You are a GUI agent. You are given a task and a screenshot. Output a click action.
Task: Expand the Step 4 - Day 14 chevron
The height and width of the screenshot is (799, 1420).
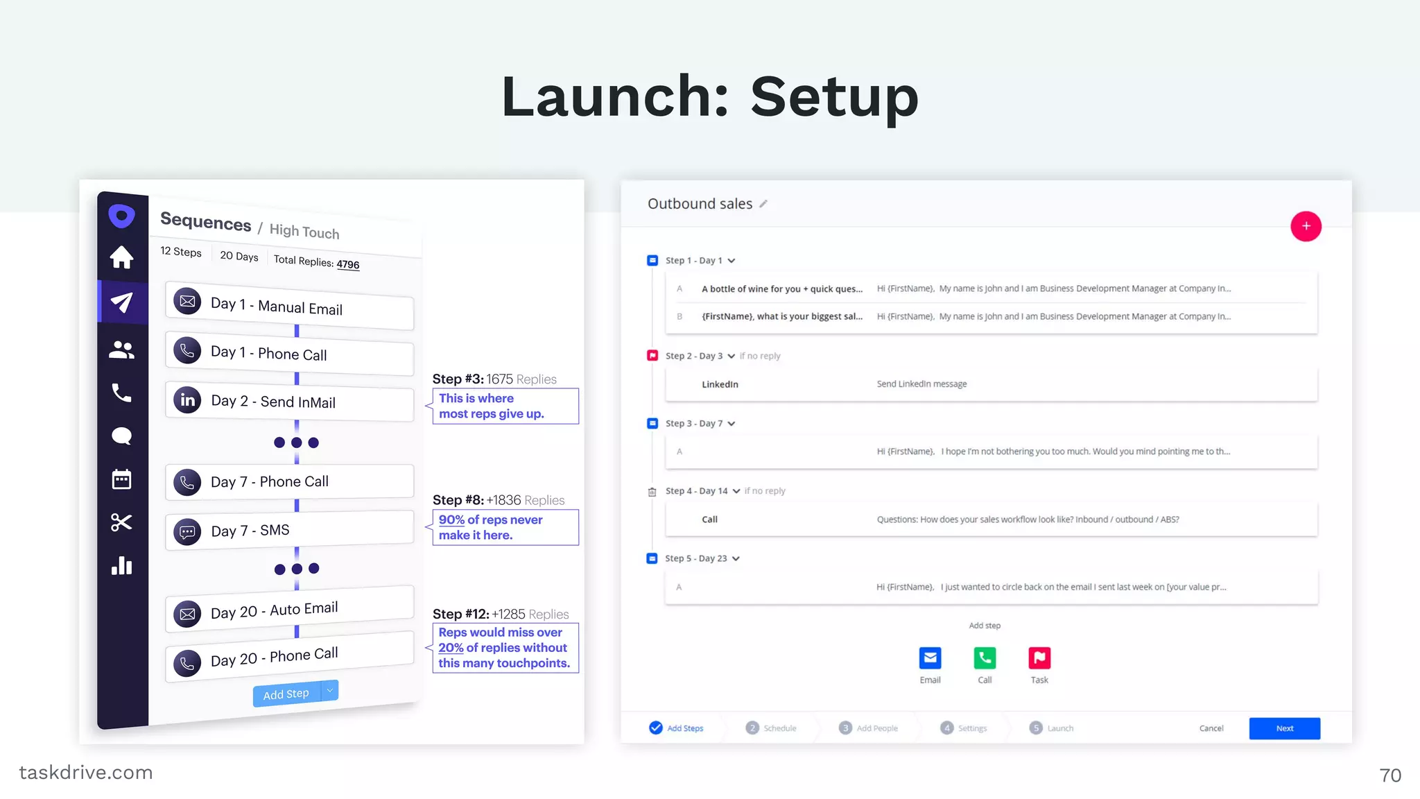[x=736, y=491]
